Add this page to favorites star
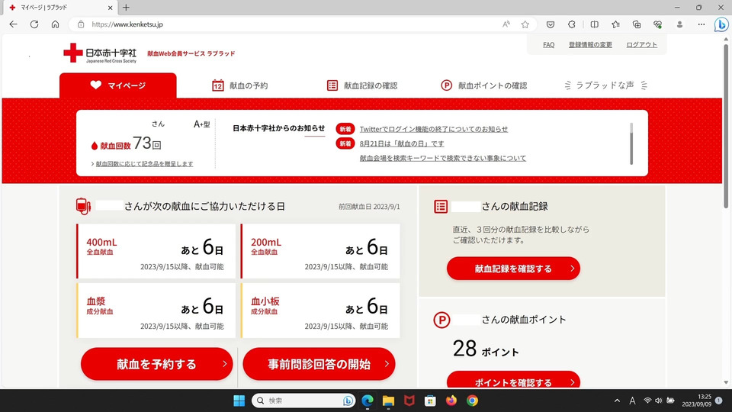The image size is (732, 412). [x=525, y=24]
